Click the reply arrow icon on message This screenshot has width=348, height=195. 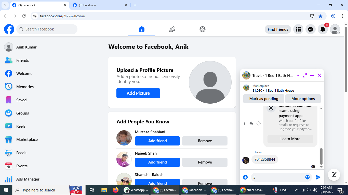point(251,123)
